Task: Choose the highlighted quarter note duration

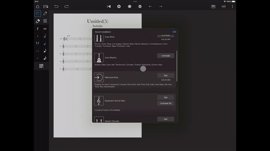Action: [x=45, y=43]
